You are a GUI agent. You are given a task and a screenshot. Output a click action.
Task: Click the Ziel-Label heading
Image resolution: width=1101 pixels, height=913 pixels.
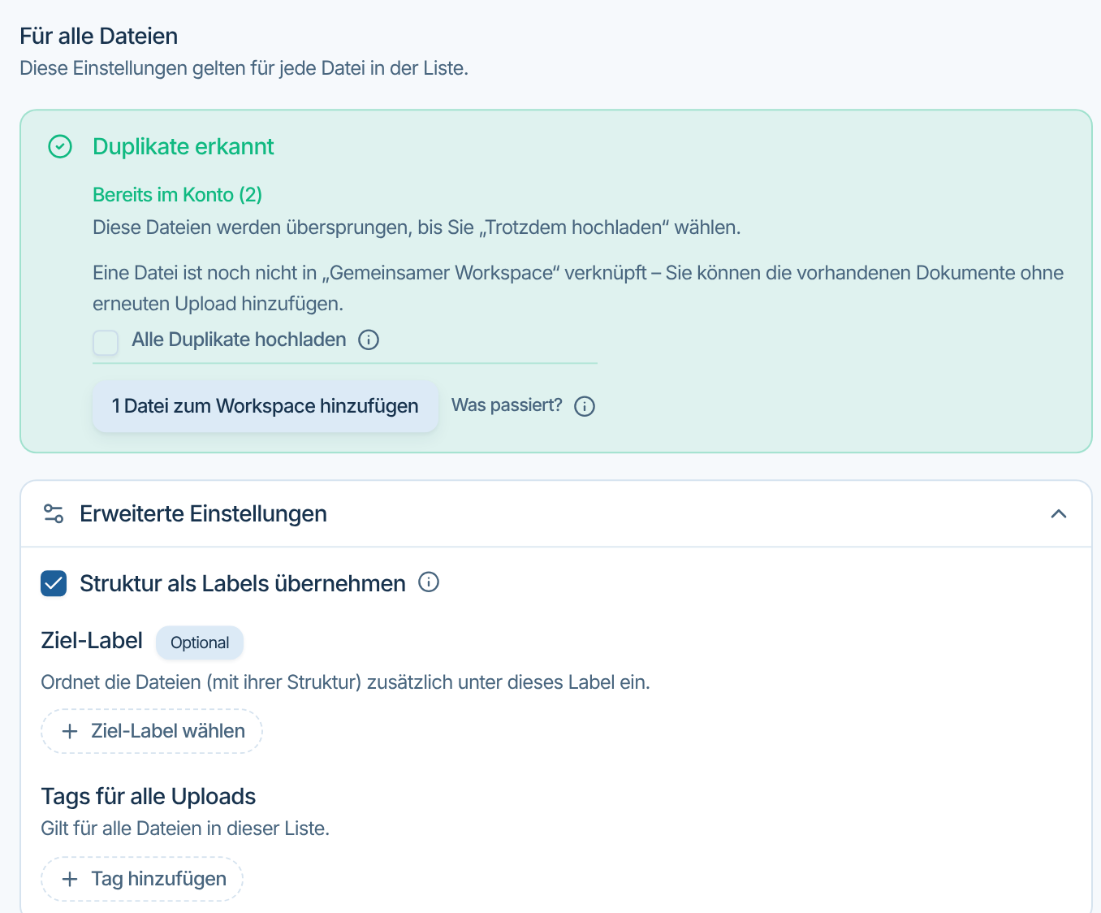[x=92, y=641]
